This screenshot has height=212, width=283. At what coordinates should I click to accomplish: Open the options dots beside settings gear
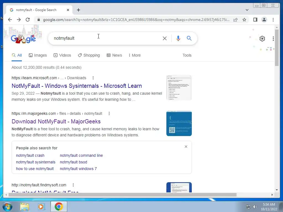pos(273,39)
